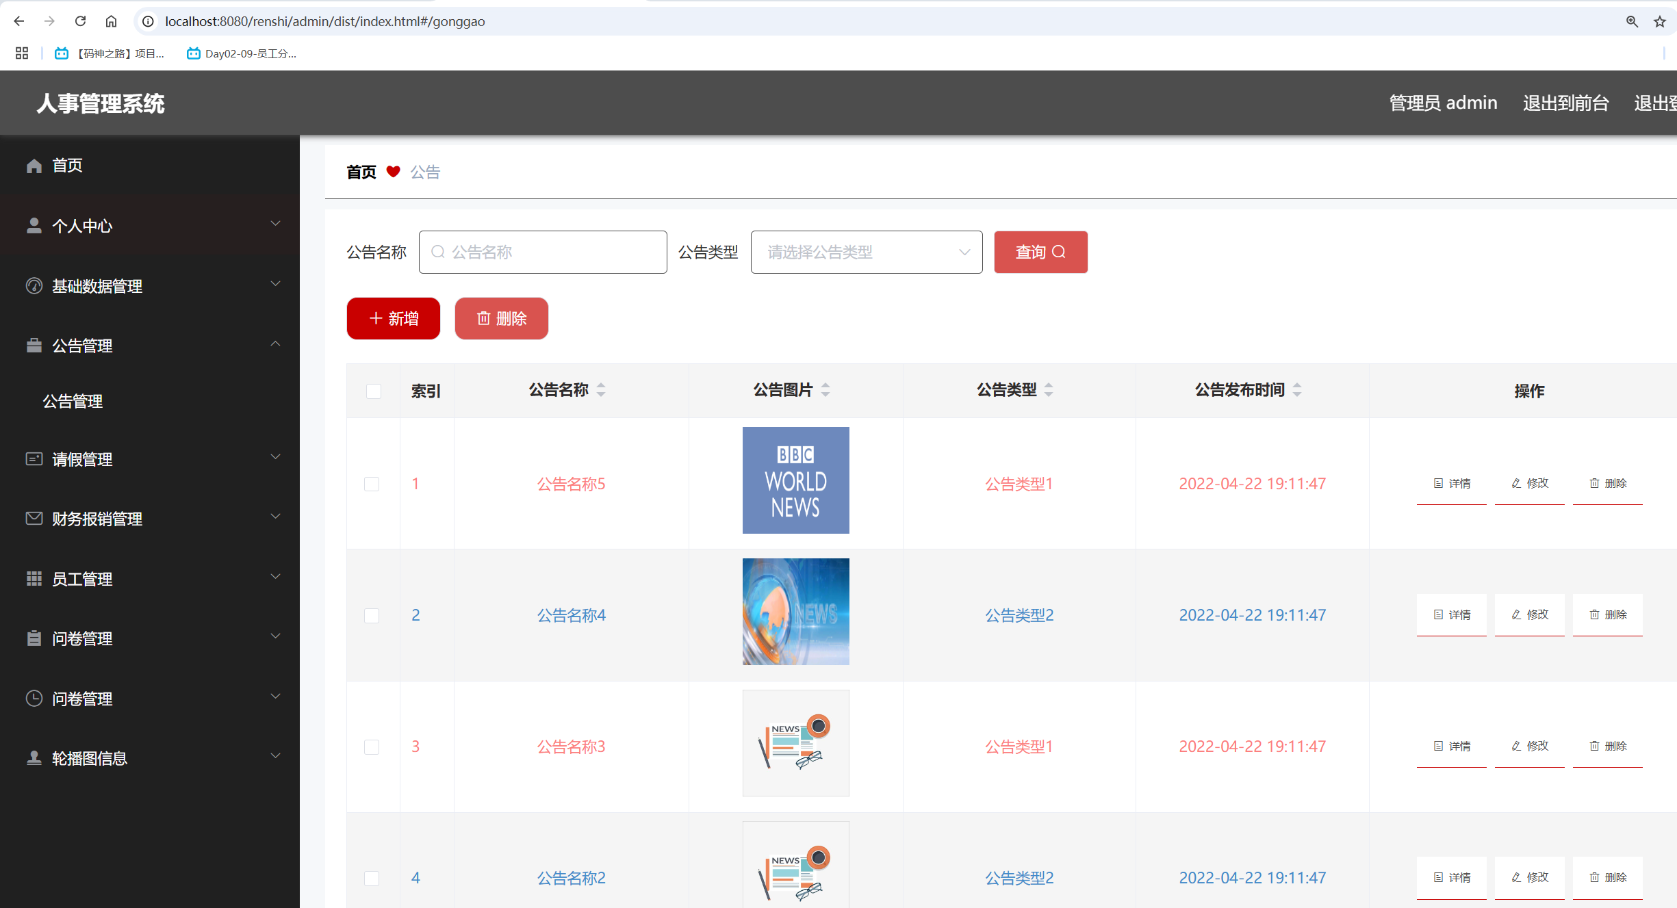The width and height of the screenshot is (1677, 908).
Task: Click 管理员 admin in header
Action: (1443, 103)
